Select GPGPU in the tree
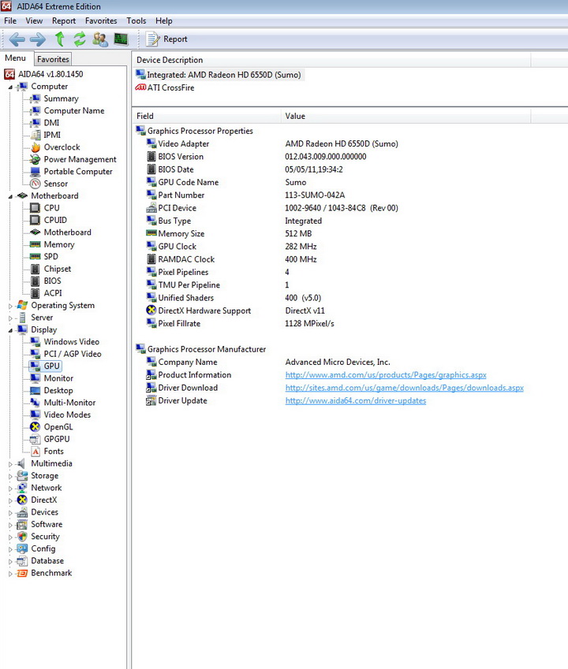This screenshot has height=669, width=568. (57, 439)
